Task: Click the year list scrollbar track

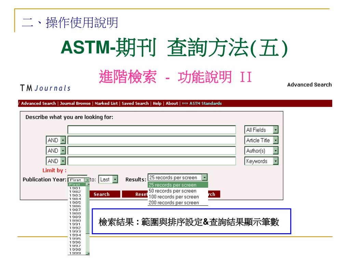Action: (x=88, y=243)
